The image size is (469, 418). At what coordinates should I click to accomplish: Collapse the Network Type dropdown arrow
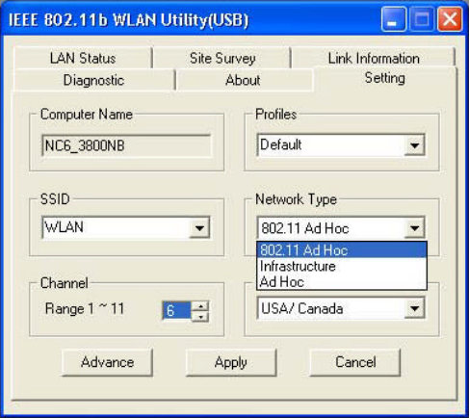click(x=414, y=228)
